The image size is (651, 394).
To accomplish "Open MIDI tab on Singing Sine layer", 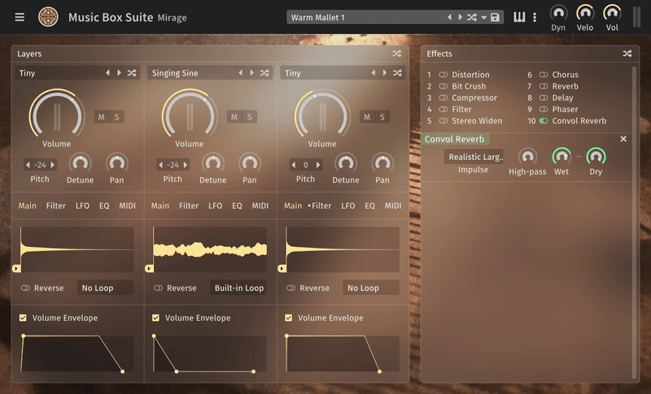I will click(x=260, y=206).
